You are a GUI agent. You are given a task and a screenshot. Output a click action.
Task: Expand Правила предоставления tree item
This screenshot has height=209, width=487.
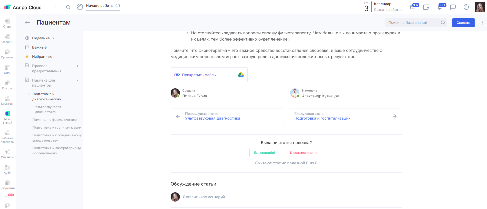coord(77,66)
